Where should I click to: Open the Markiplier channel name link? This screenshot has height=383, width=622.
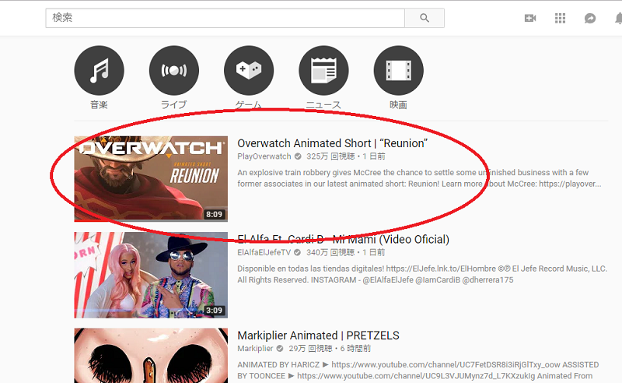pos(255,349)
